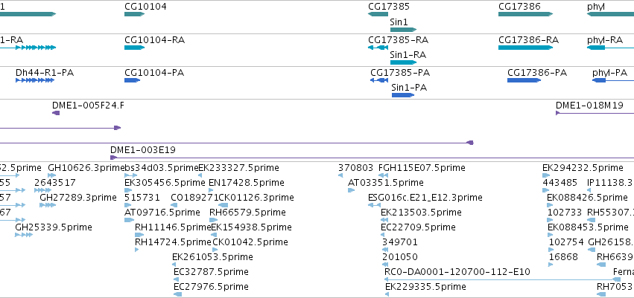Click the CG17386 gene arrow glyph
The image size is (634, 298).
(x=526, y=14)
